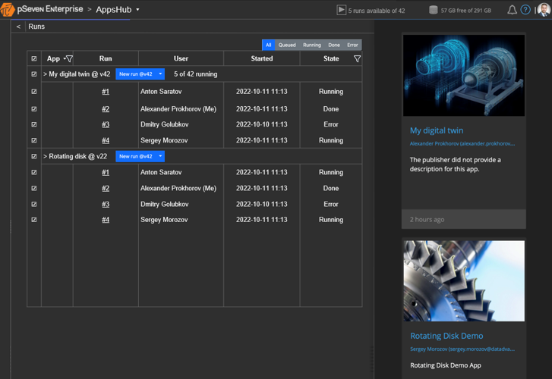Screen dimensions: 552x379
Task: Click Sergey Morozov publisher link on card
Action: click(x=462, y=349)
